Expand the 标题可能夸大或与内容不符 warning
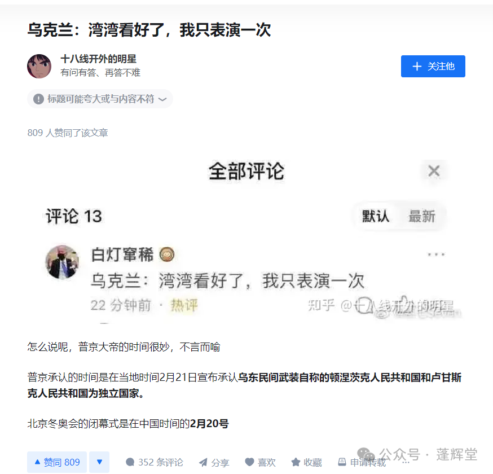Screen dimensions: 493x474 [100, 99]
